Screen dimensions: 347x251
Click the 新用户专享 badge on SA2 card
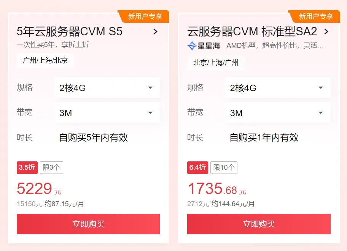tap(314, 16)
